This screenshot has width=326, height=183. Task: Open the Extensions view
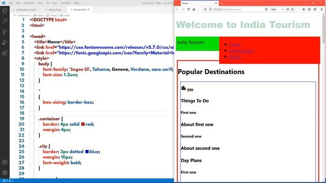pos(5,53)
